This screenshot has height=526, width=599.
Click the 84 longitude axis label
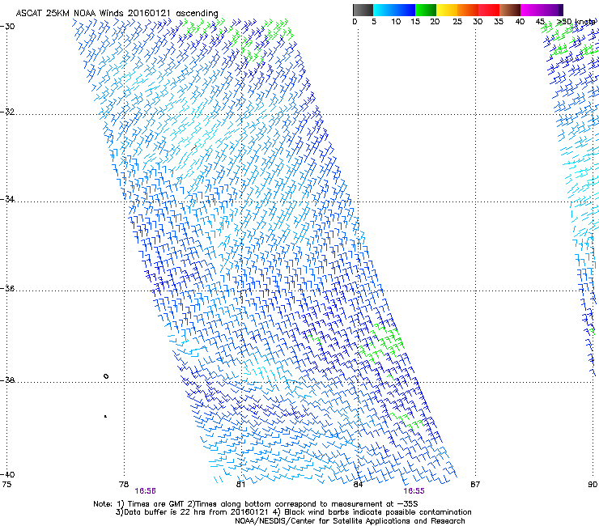[x=358, y=485]
